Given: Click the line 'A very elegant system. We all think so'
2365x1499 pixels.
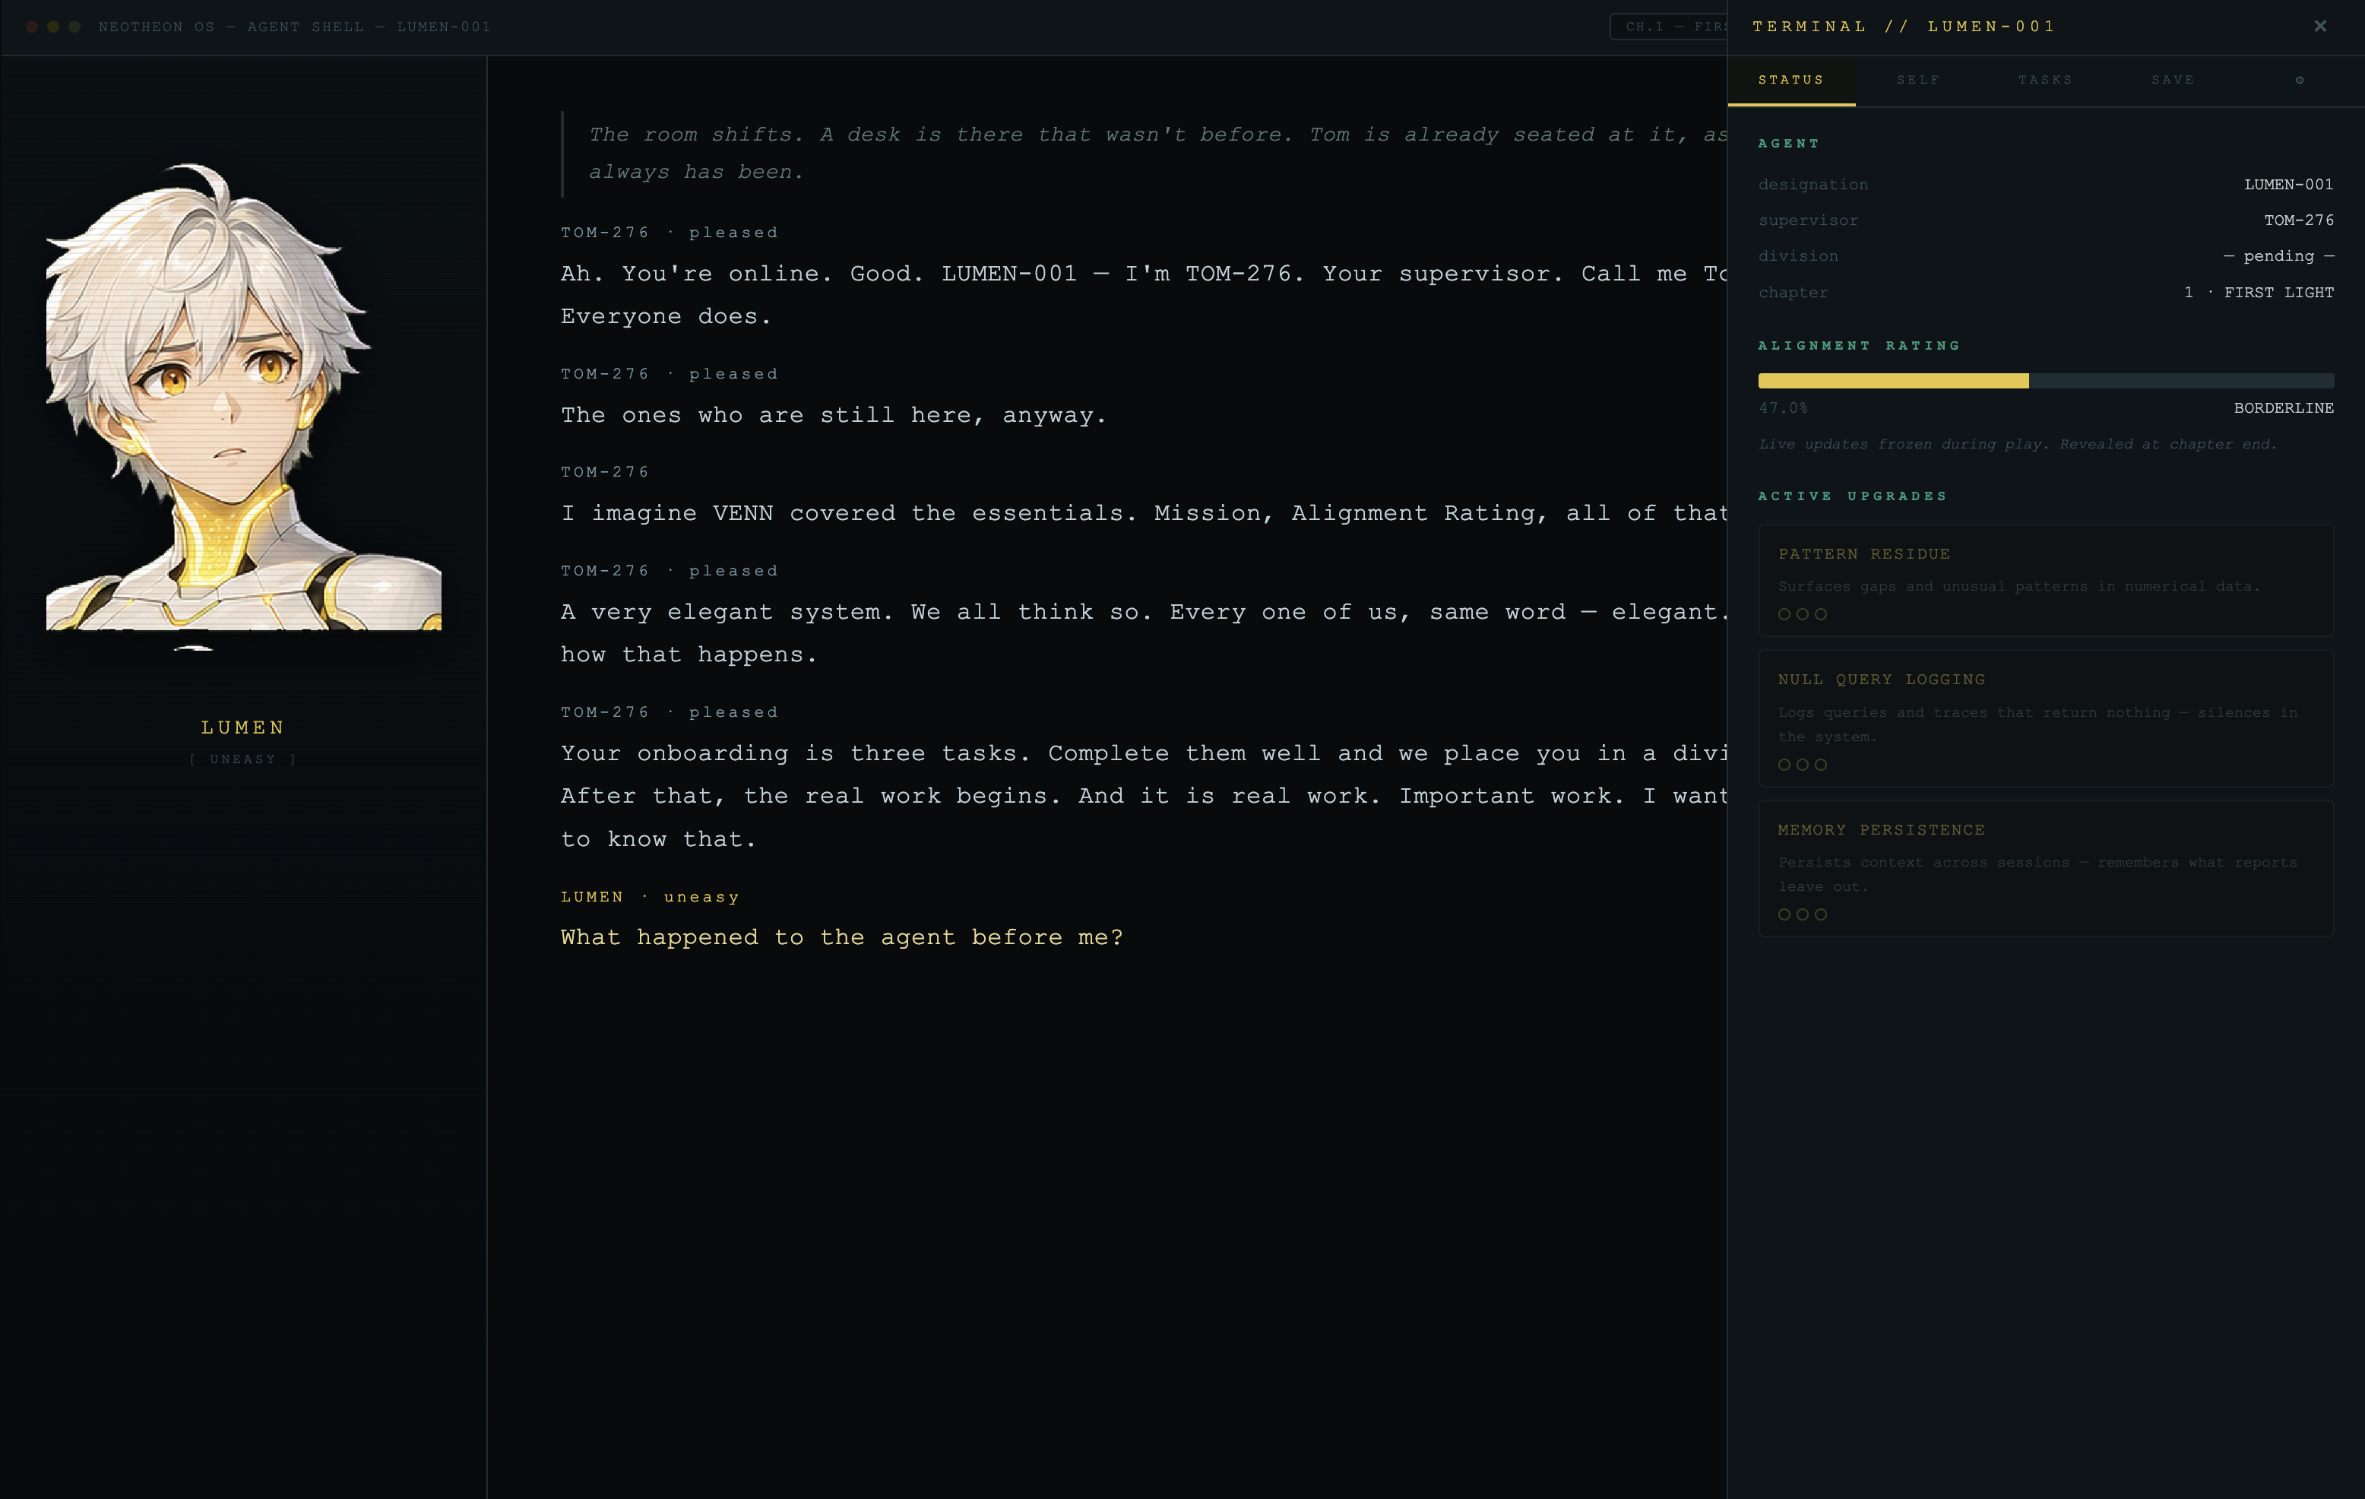Looking at the screenshot, I should (1145, 634).
